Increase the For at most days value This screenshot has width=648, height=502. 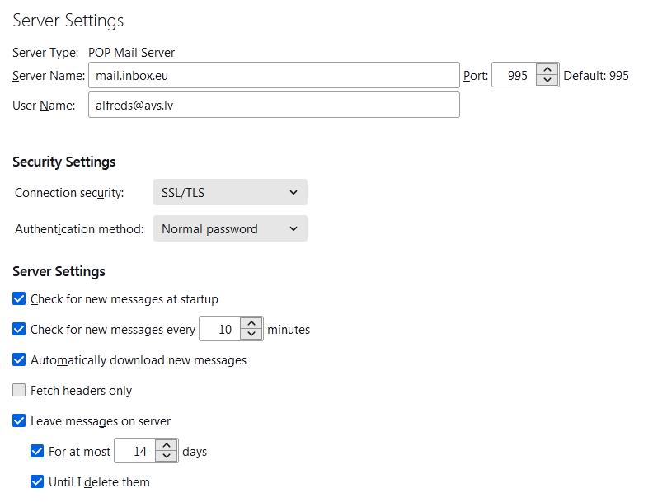tap(167, 446)
